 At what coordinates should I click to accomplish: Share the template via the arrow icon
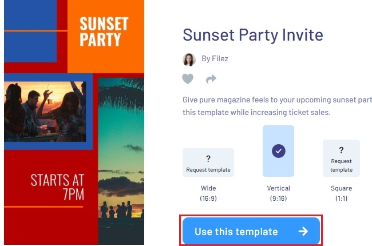(x=211, y=79)
